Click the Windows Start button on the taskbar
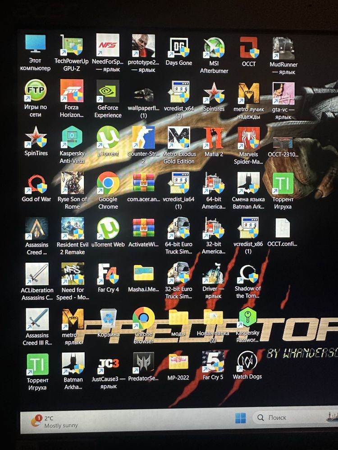The image size is (338, 450). (x=241, y=418)
